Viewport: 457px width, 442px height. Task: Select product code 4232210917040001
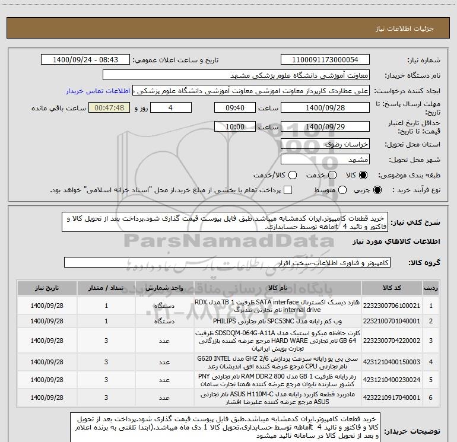(392, 398)
